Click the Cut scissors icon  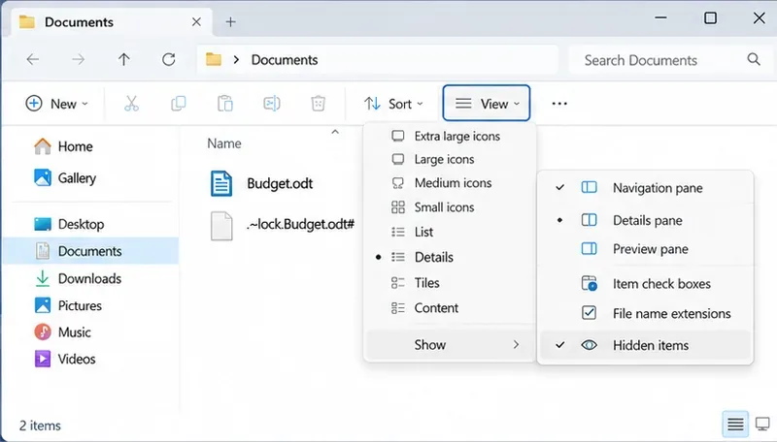pyautogui.click(x=131, y=104)
